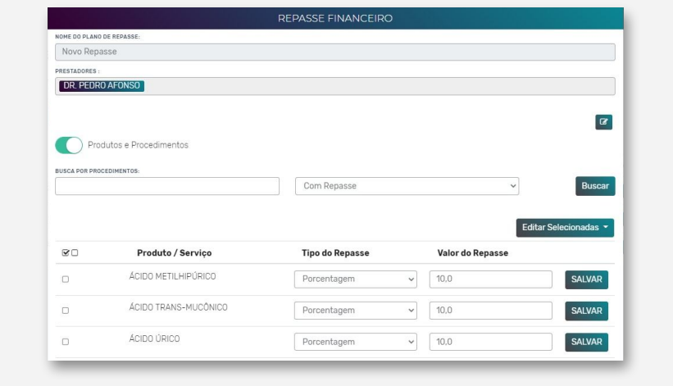673x386 pixels.
Task: Open Tipo do Repasse dropdown for ÁCIDO ÚRICO
Action: pos(356,342)
